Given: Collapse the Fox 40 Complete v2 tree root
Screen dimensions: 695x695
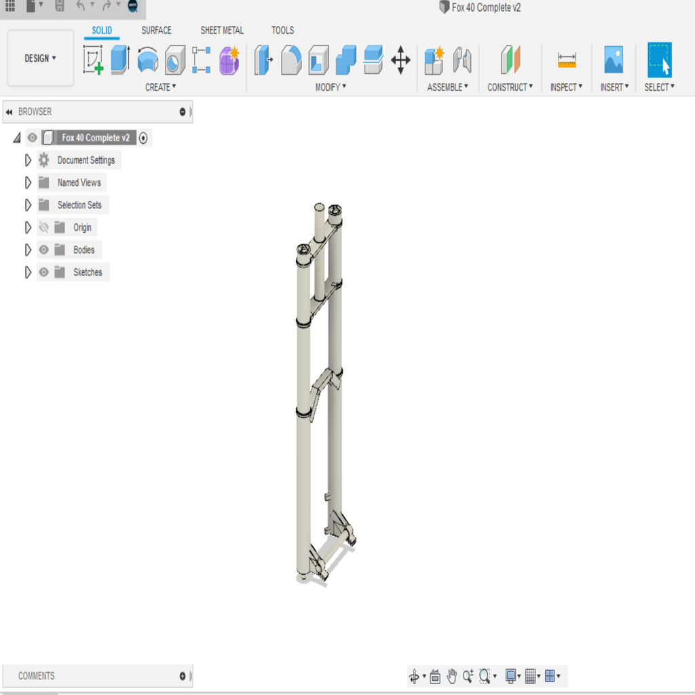Looking at the screenshot, I should click(x=17, y=138).
